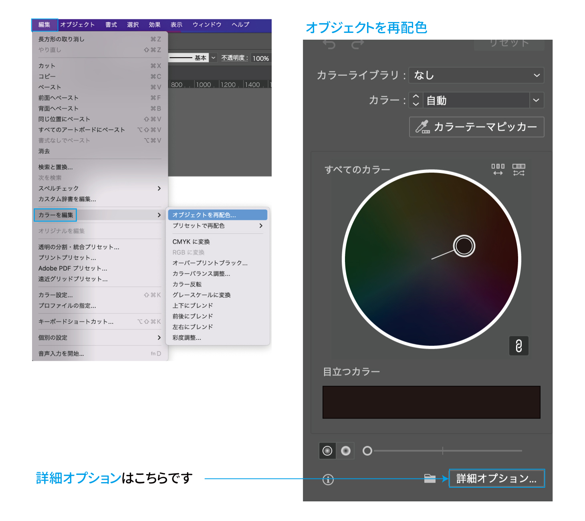Screen dimensions: 585x521
Task: Choose 前面へペースト
Action: click(100, 98)
